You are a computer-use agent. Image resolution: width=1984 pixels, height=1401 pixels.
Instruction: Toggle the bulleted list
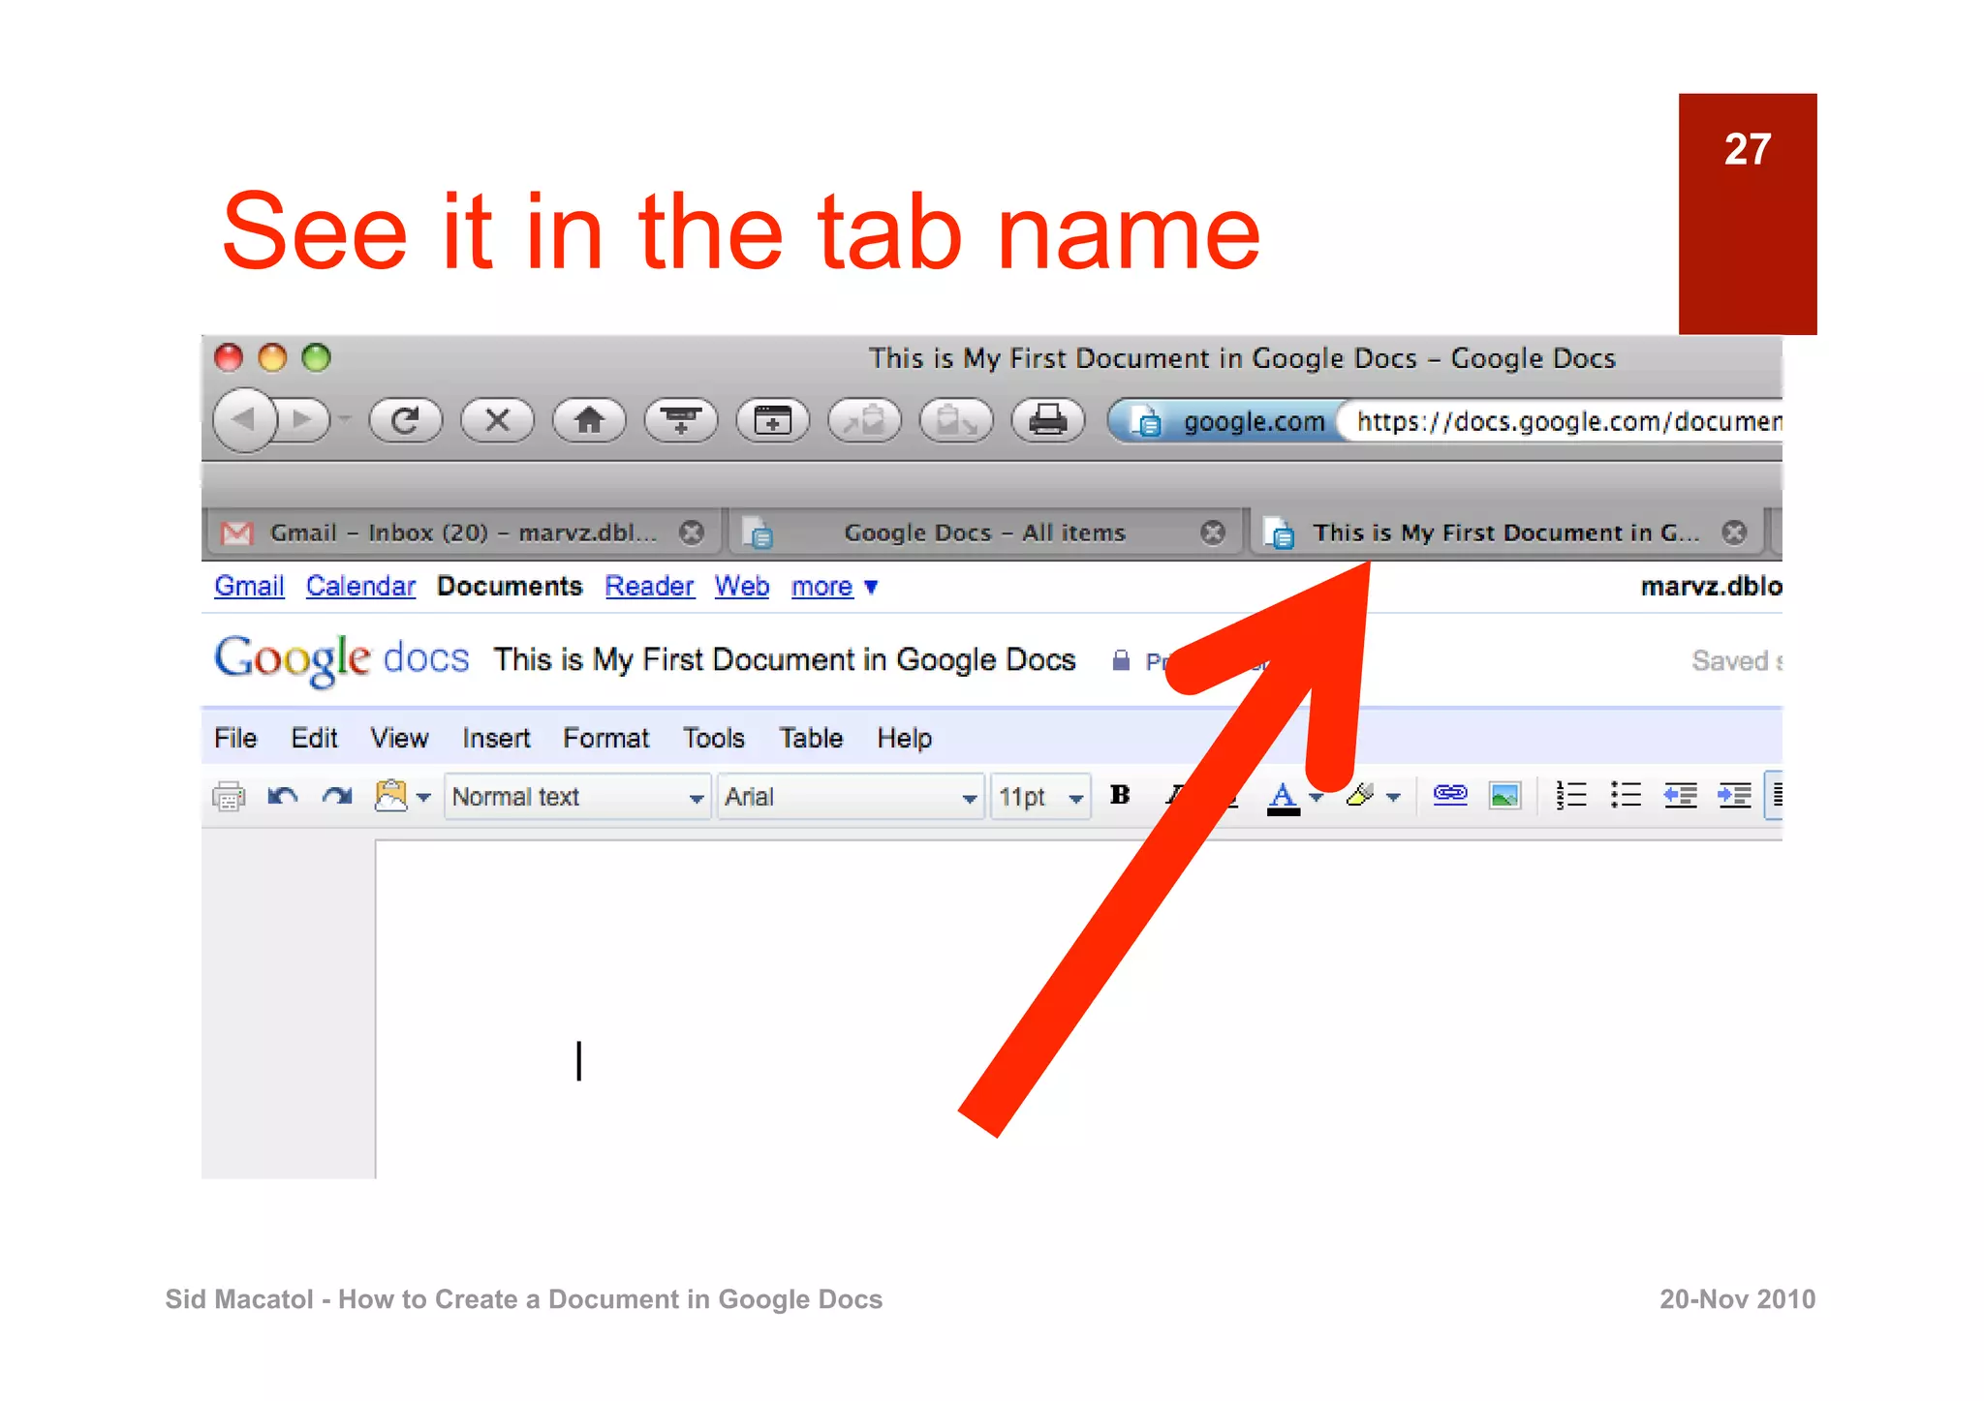pos(1626,795)
